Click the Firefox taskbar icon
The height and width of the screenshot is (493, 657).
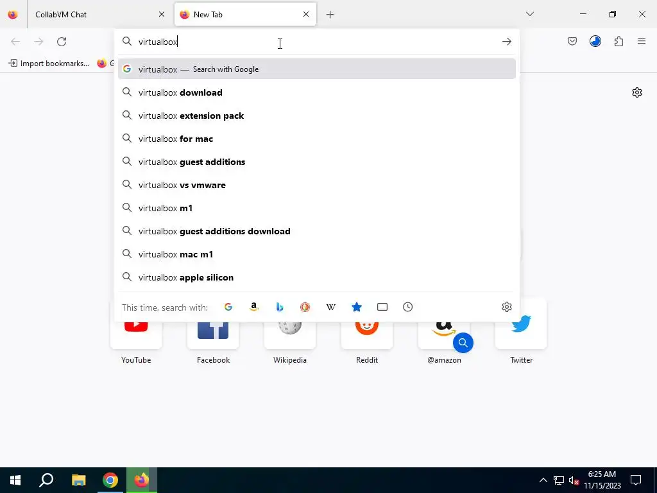pyautogui.click(x=142, y=480)
